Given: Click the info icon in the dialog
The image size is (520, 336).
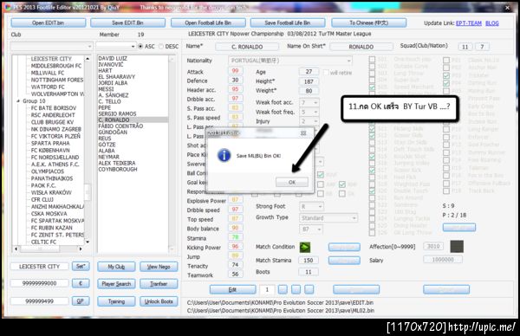Looking at the screenshot, I should click(224, 155).
